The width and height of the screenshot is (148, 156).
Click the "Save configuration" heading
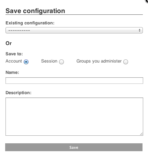coord(35,11)
